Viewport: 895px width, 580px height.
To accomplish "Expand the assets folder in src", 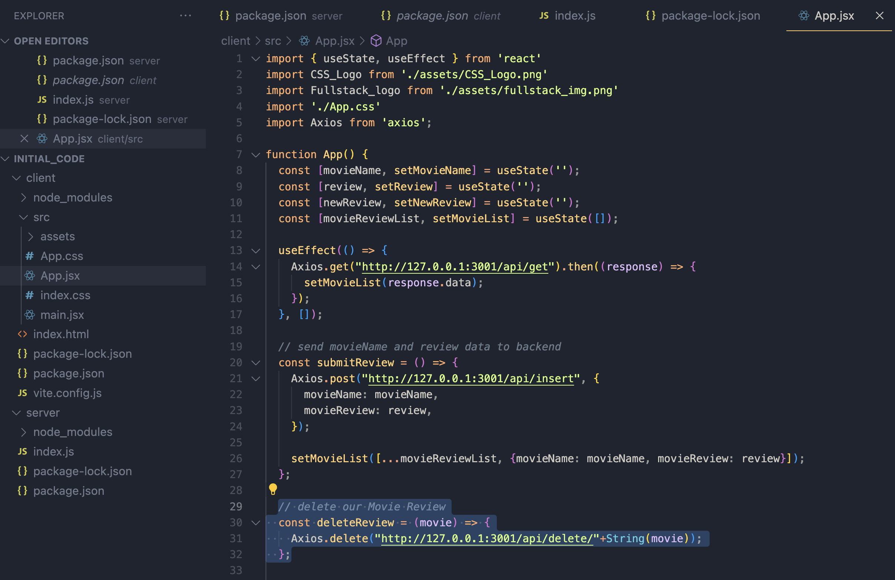I will coord(57,237).
